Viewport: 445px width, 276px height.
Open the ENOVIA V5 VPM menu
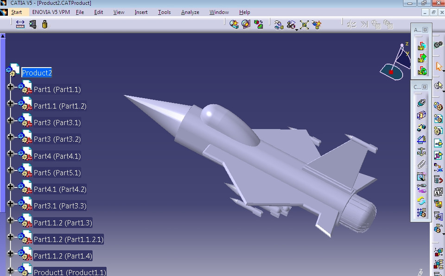pyautogui.click(x=51, y=12)
